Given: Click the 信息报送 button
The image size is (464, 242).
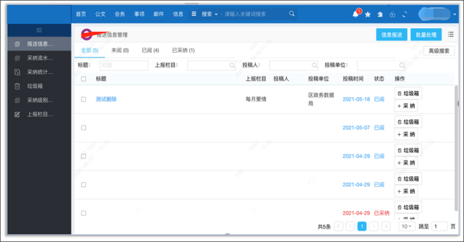Looking at the screenshot, I should point(391,35).
